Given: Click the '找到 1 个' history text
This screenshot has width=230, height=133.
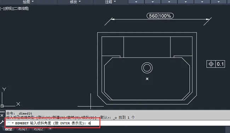Looking at the screenshot, I should (x=127, y=117).
